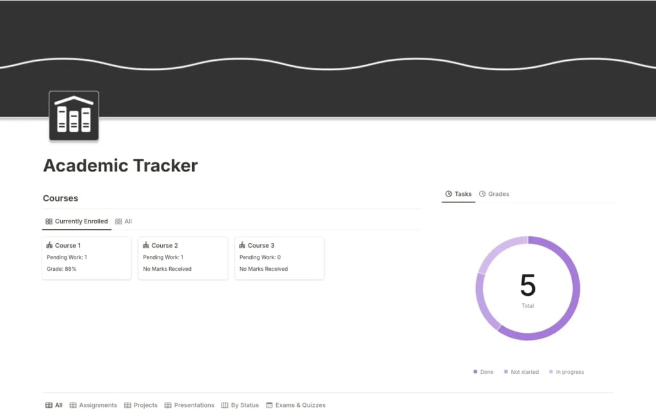656x409 pixels.
Task: Switch to the Grades chart tab
Action: tap(494, 194)
